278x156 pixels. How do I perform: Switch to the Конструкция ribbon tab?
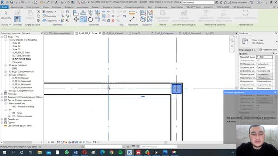[x=33, y=7]
